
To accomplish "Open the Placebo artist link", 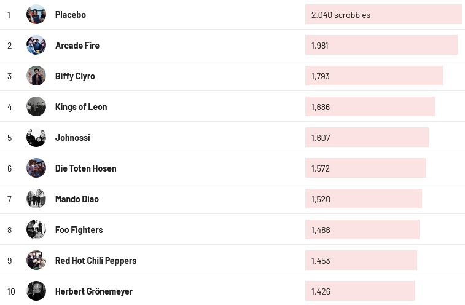I will (x=71, y=15).
